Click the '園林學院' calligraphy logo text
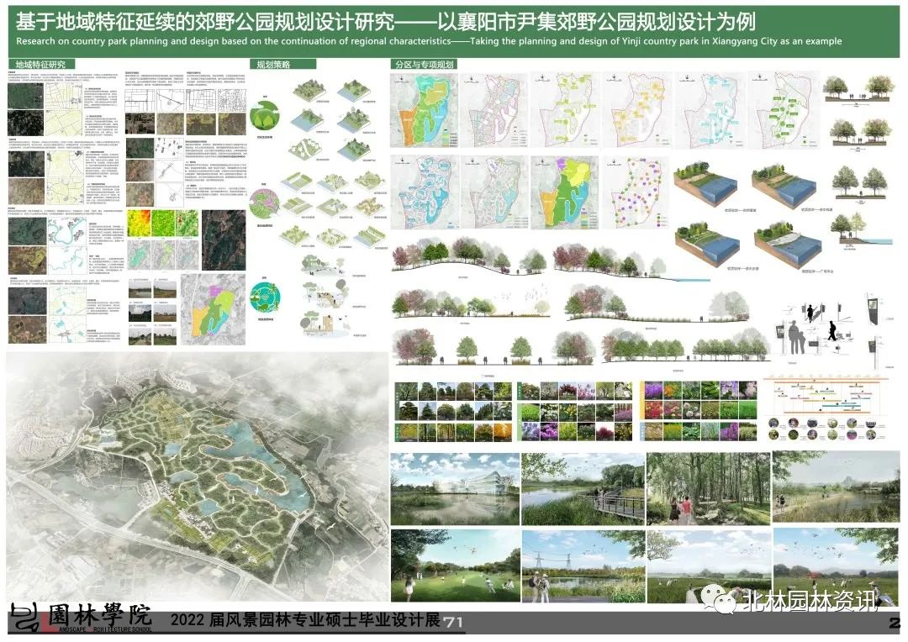The height and width of the screenshot is (642, 908). pos(99,615)
